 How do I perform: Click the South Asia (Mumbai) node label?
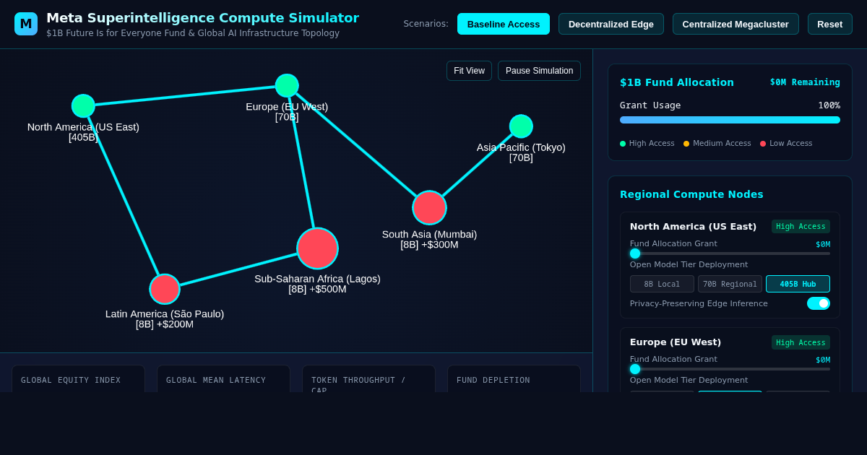click(429, 239)
